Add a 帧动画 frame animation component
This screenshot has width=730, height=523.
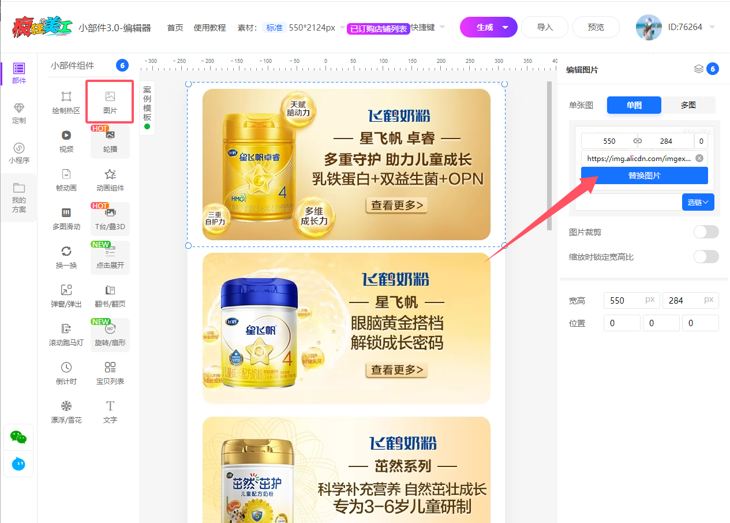[x=66, y=179]
